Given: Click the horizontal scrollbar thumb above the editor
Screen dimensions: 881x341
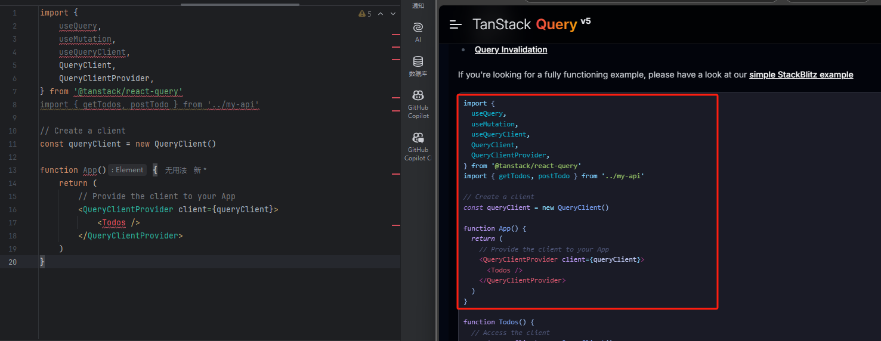Looking at the screenshot, I should [x=240, y=4].
